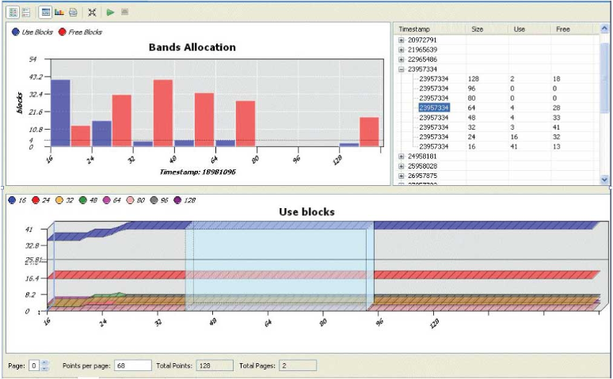This screenshot has width=613, height=379.
Task: Click the print icon in the toolbar
Action: coord(73,12)
